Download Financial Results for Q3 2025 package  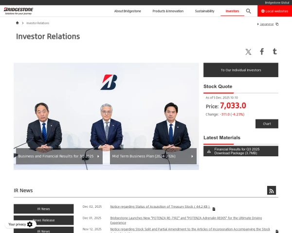[241, 151]
